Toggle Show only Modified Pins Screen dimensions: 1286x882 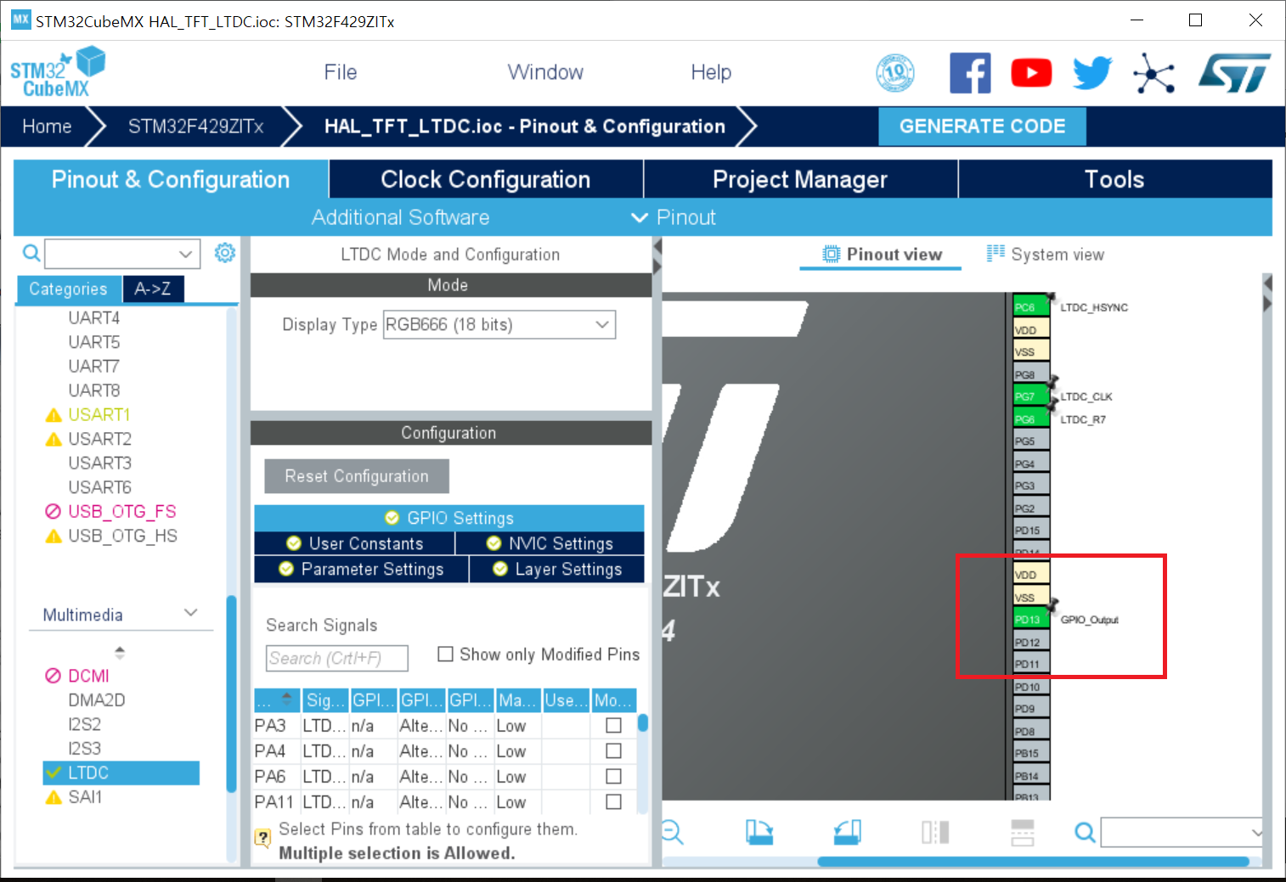445,654
